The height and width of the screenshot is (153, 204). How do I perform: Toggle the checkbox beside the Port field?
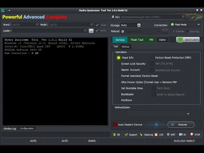(x=193, y=17)
